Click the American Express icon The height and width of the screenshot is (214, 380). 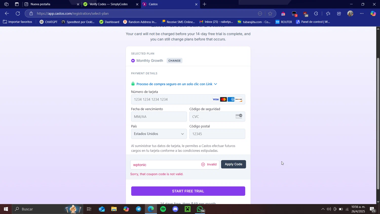231,99
